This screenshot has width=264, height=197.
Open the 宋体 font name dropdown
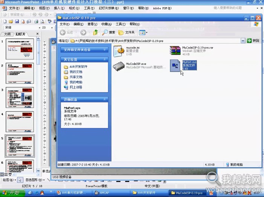(x=40, y=28)
